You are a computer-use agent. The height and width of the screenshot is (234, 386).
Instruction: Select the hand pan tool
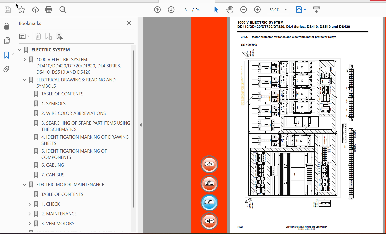(230, 10)
